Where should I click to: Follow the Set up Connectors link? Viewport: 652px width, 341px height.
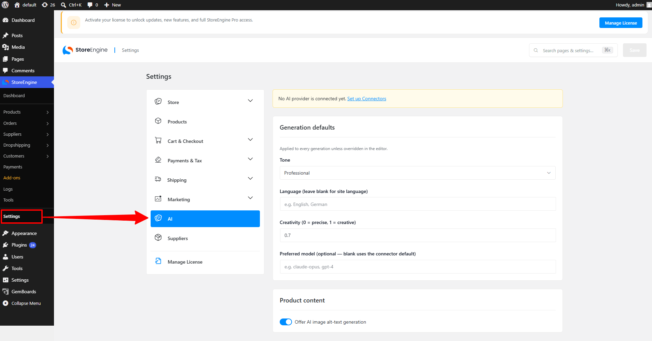(367, 99)
